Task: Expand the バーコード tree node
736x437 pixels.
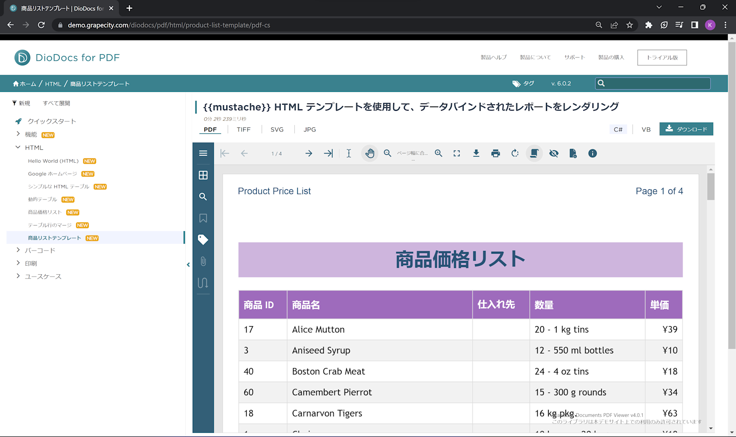Action: coord(18,250)
